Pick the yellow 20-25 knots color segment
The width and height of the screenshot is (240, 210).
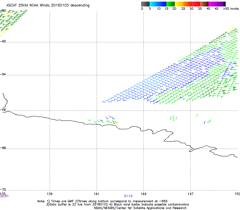[x=179, y=4]
